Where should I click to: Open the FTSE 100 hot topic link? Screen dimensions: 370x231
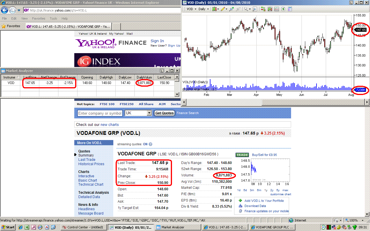[107, 104]
